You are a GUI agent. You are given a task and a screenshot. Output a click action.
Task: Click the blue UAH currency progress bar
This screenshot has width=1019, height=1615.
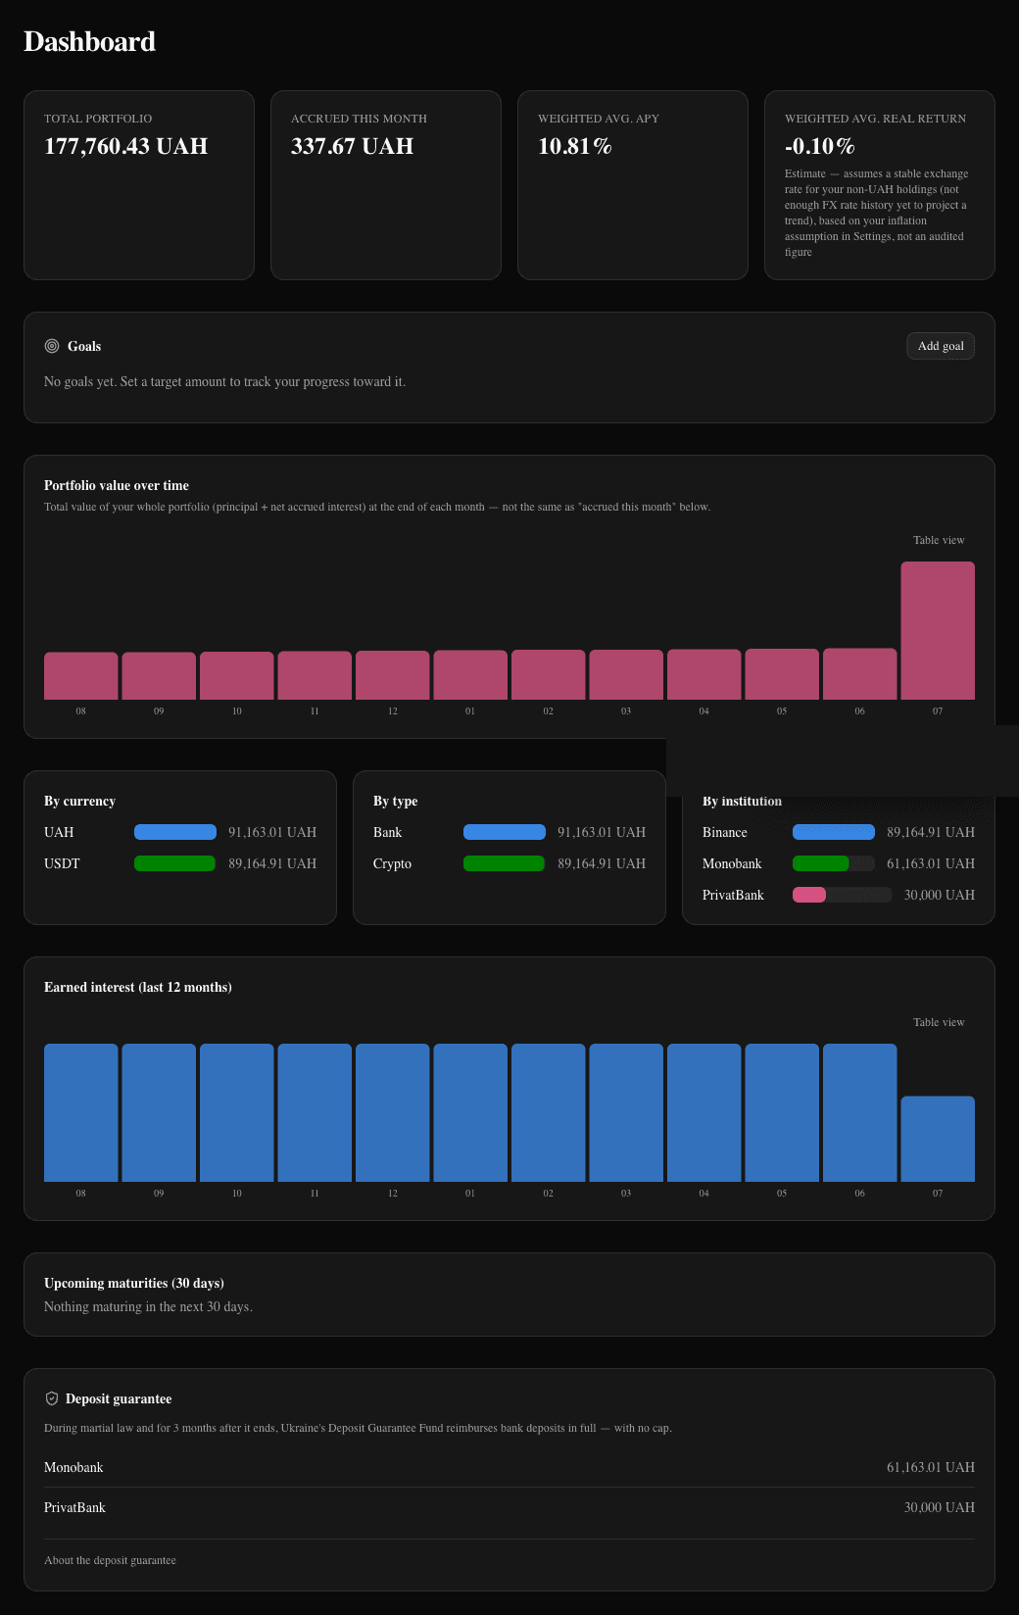pos(175,832)
